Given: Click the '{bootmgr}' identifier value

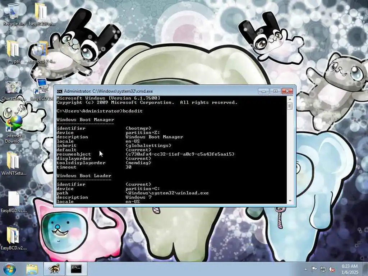Looking at the screenshot, I should 138,128.
